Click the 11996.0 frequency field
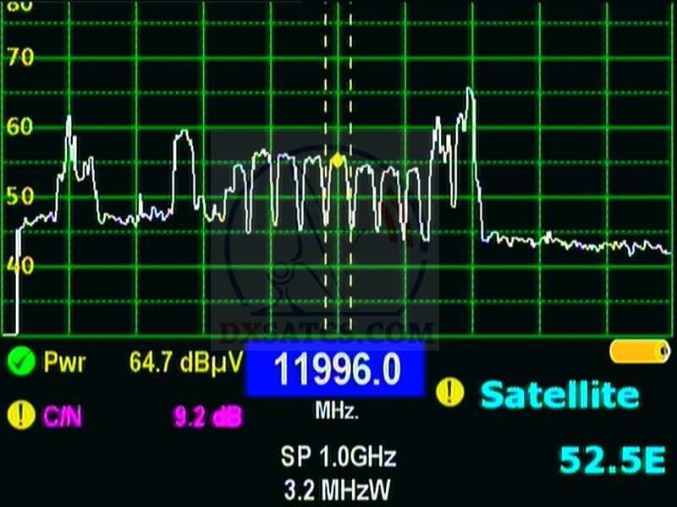This screenshot has height=507, width=677. [333, 371]
